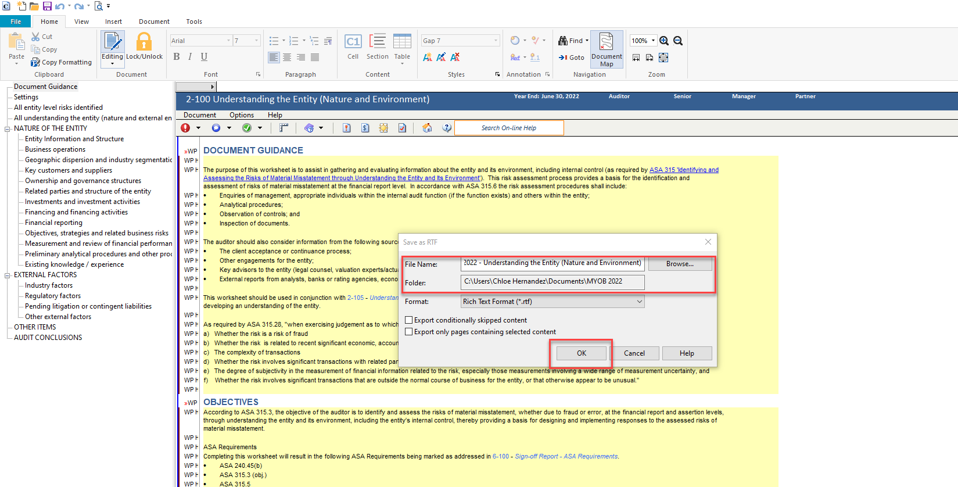Open the Document Map panel icon
Image resolution: width=958 pixels, height=487 pixels.
[x=607, y=42]
